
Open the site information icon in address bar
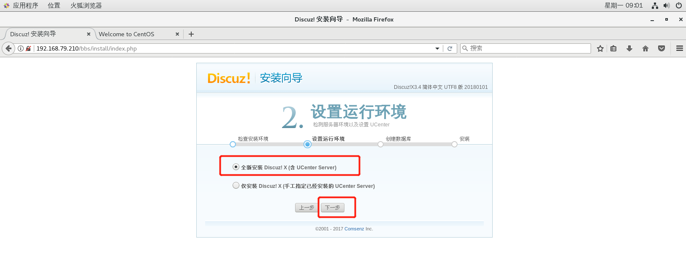[20, 48]
